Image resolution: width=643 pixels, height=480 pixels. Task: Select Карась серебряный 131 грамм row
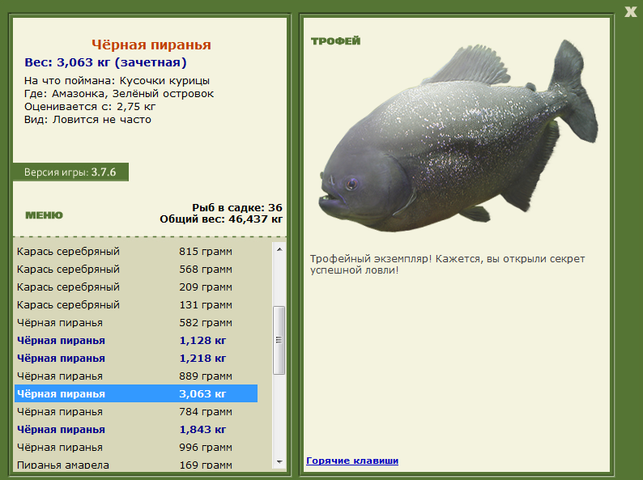[136, 305]
